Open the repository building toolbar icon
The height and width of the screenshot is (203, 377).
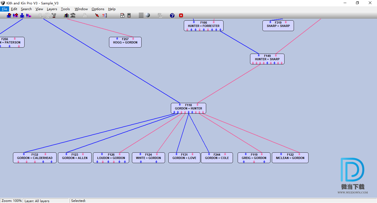[73, 15]
